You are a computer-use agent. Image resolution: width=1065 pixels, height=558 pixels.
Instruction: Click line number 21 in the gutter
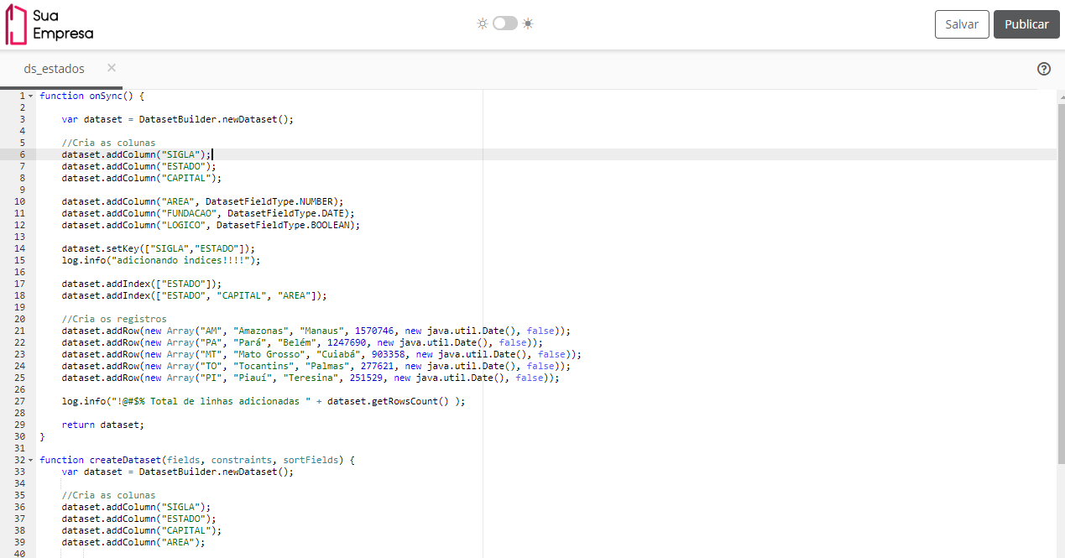20,331
